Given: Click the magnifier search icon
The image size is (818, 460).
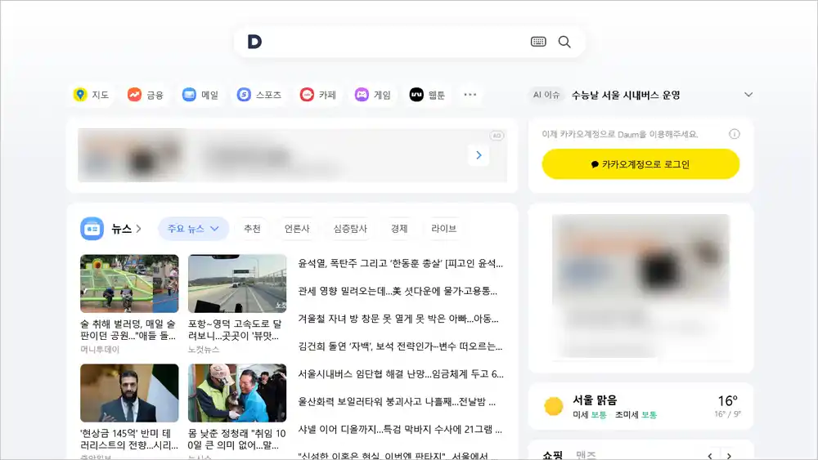Looking at the screenshot, I should tap(564, 42).
